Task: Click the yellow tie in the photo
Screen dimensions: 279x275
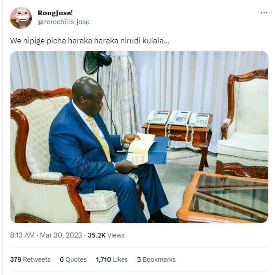Action: pos(100,138)
